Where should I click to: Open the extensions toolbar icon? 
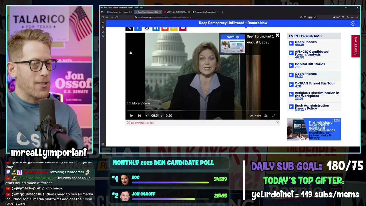(x=348, y=17)
